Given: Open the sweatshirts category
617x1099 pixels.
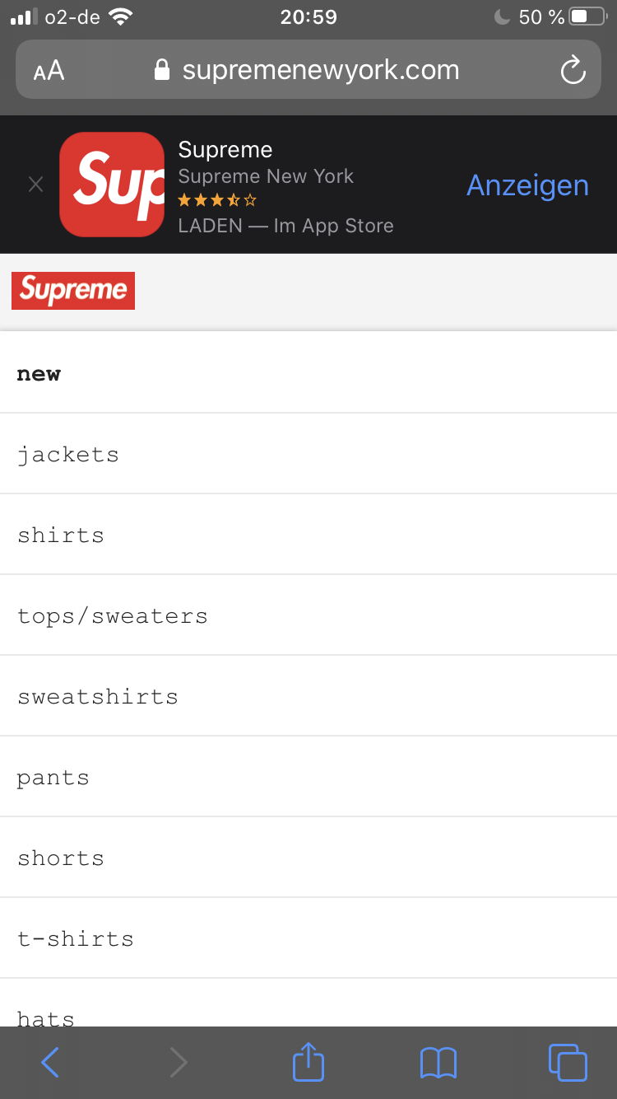Looking at the screenshot, I should pos(308,696).
